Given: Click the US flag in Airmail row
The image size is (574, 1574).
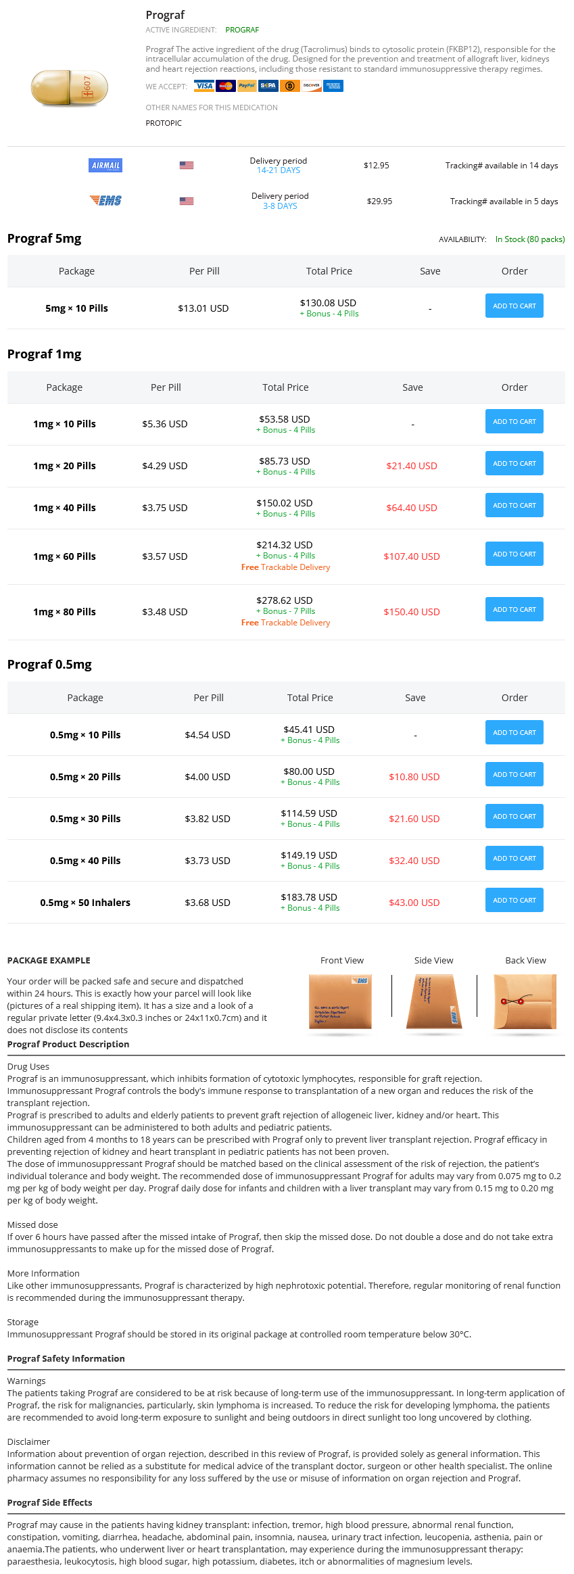Looking at the screenshot, I should [187, 166].
